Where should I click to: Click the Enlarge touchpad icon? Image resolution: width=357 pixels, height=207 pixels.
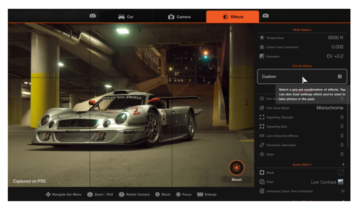200,194
